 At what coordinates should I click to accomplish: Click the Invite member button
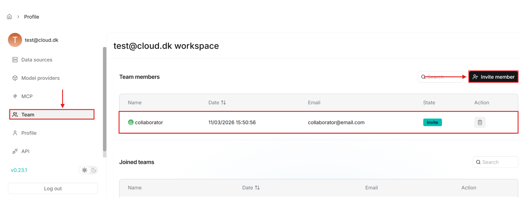493,77
